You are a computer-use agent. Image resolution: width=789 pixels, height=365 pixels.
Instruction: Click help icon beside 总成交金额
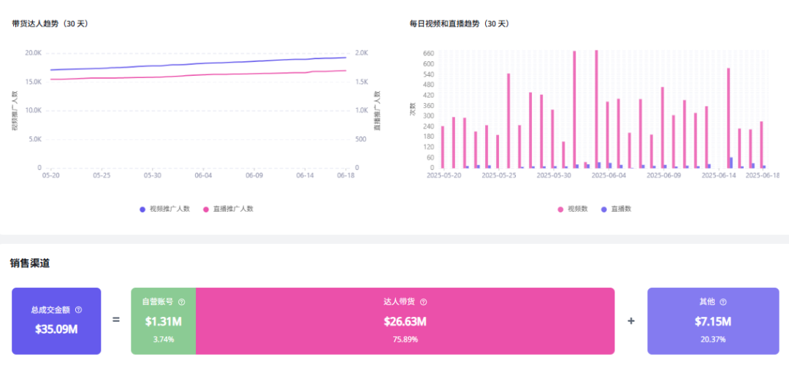(79, 310)
